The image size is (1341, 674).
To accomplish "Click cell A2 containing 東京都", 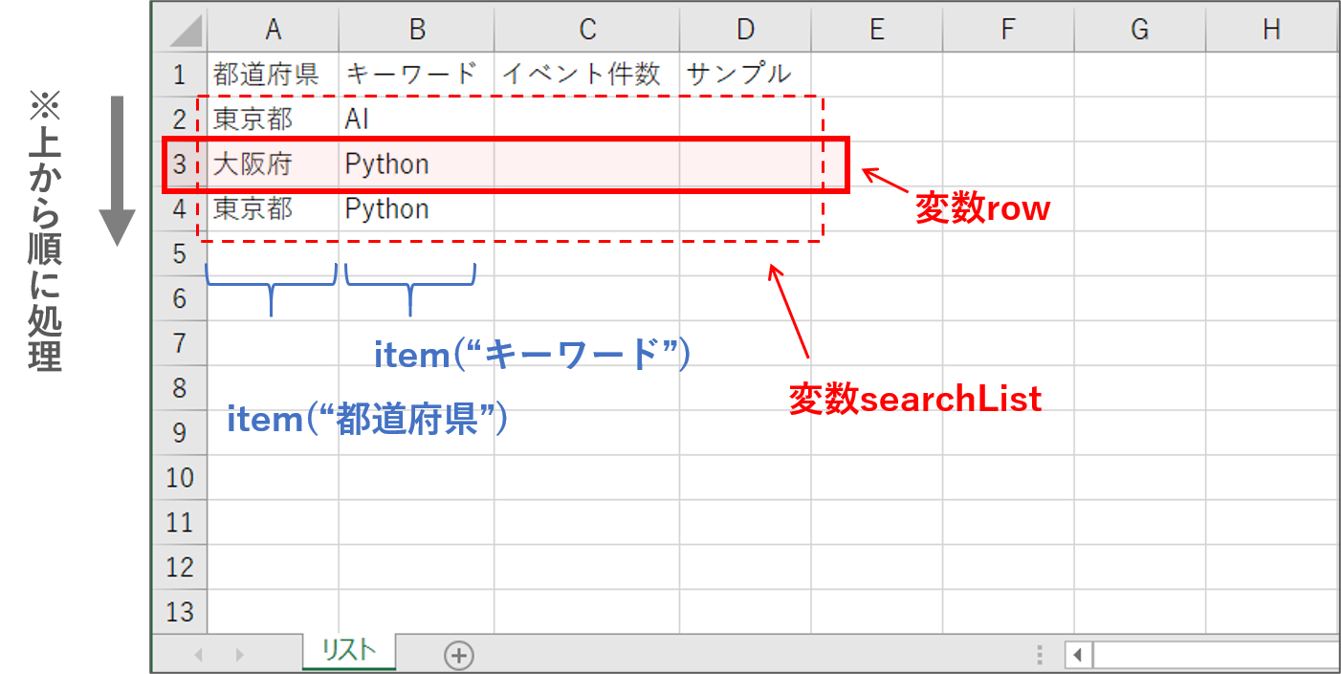I will (254, 120).
